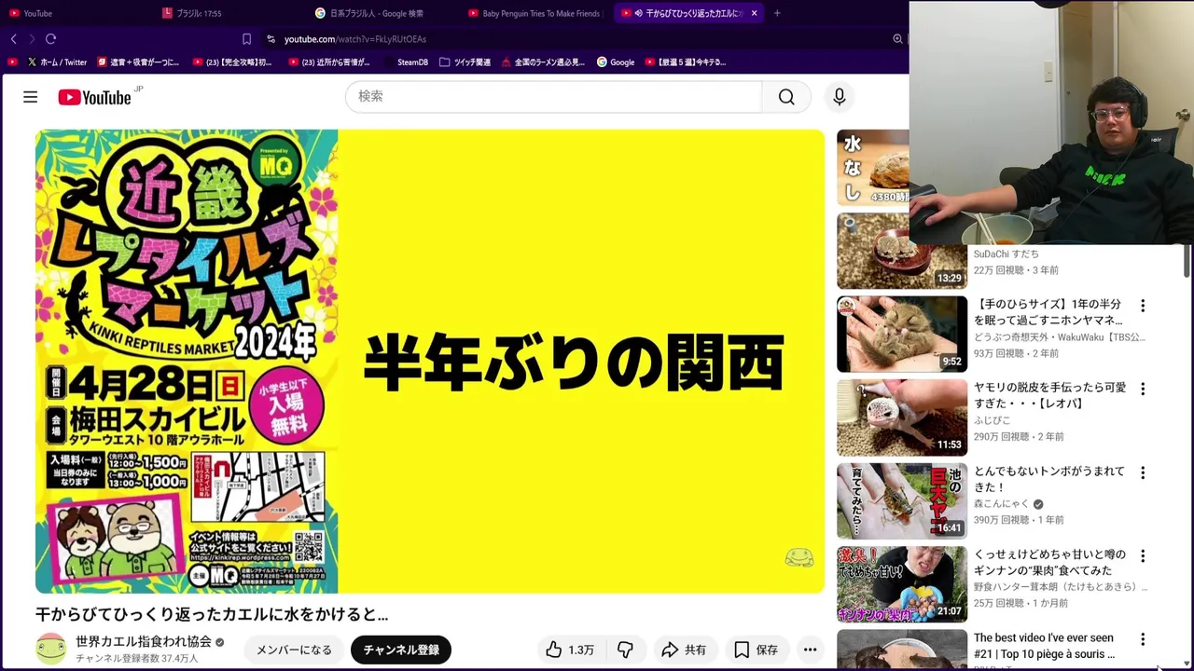The image size is (1194, 671).
Task: Open title とんでもないトンボがうまれてきた
Action: tap(1049, 479)
